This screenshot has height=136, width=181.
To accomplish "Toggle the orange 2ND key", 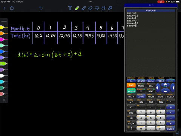I will [131, 85].
